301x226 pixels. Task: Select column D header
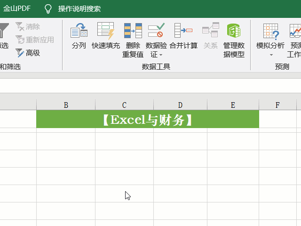point(180,105)
